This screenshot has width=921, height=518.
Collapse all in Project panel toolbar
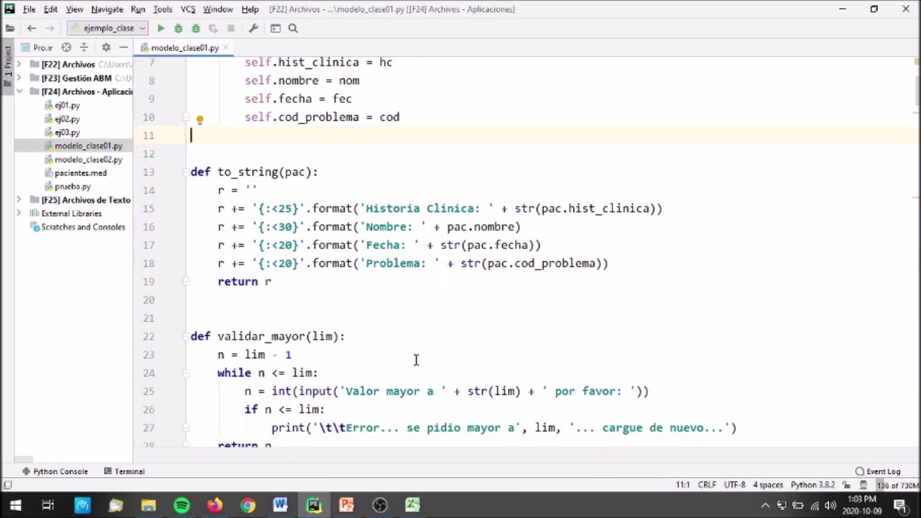point(84,47)
